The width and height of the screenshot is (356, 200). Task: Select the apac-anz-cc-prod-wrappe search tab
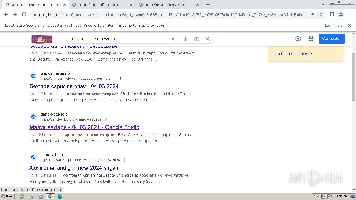point(36,5)
